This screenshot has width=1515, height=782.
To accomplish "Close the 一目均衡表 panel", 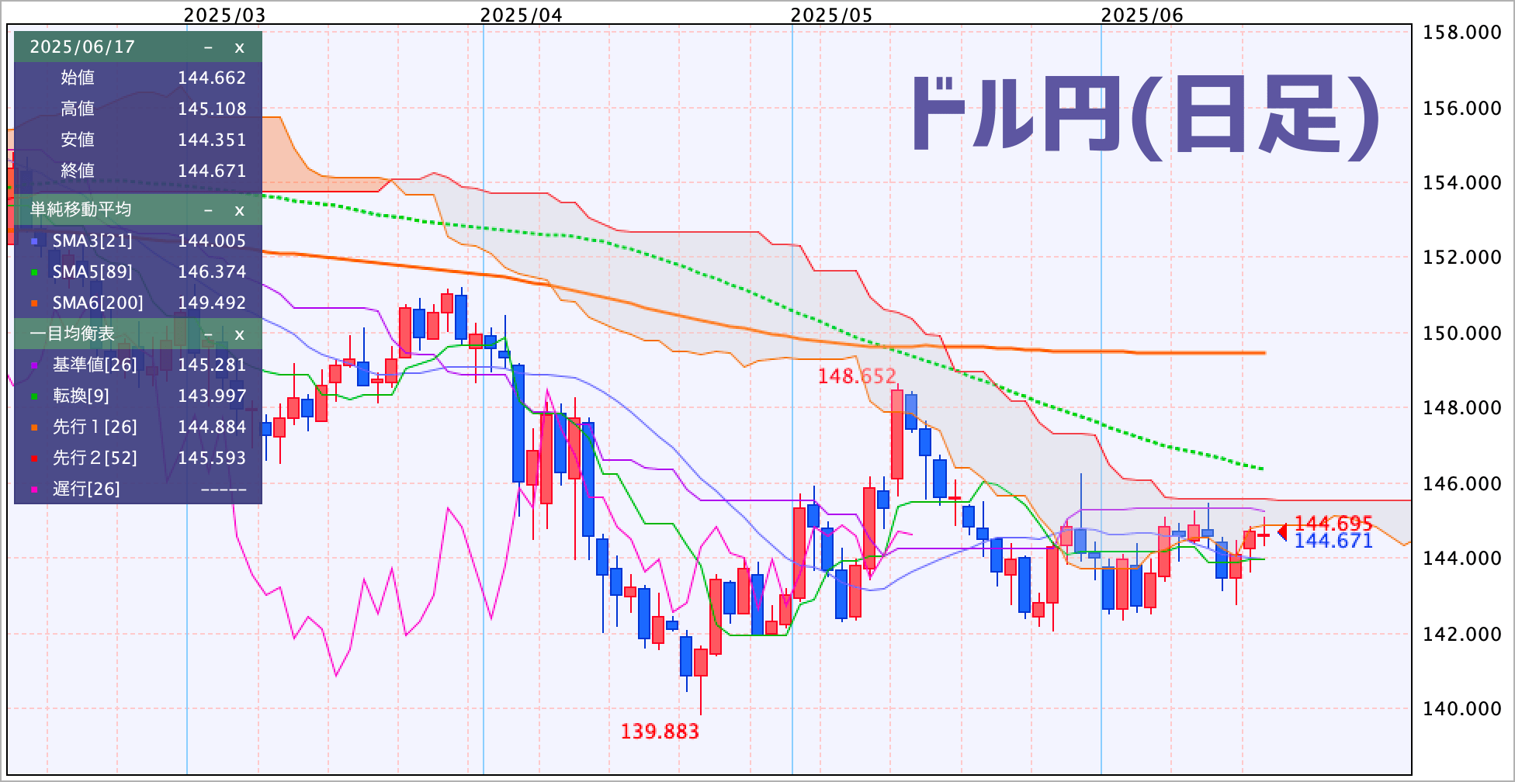I will tap(240, 334).
